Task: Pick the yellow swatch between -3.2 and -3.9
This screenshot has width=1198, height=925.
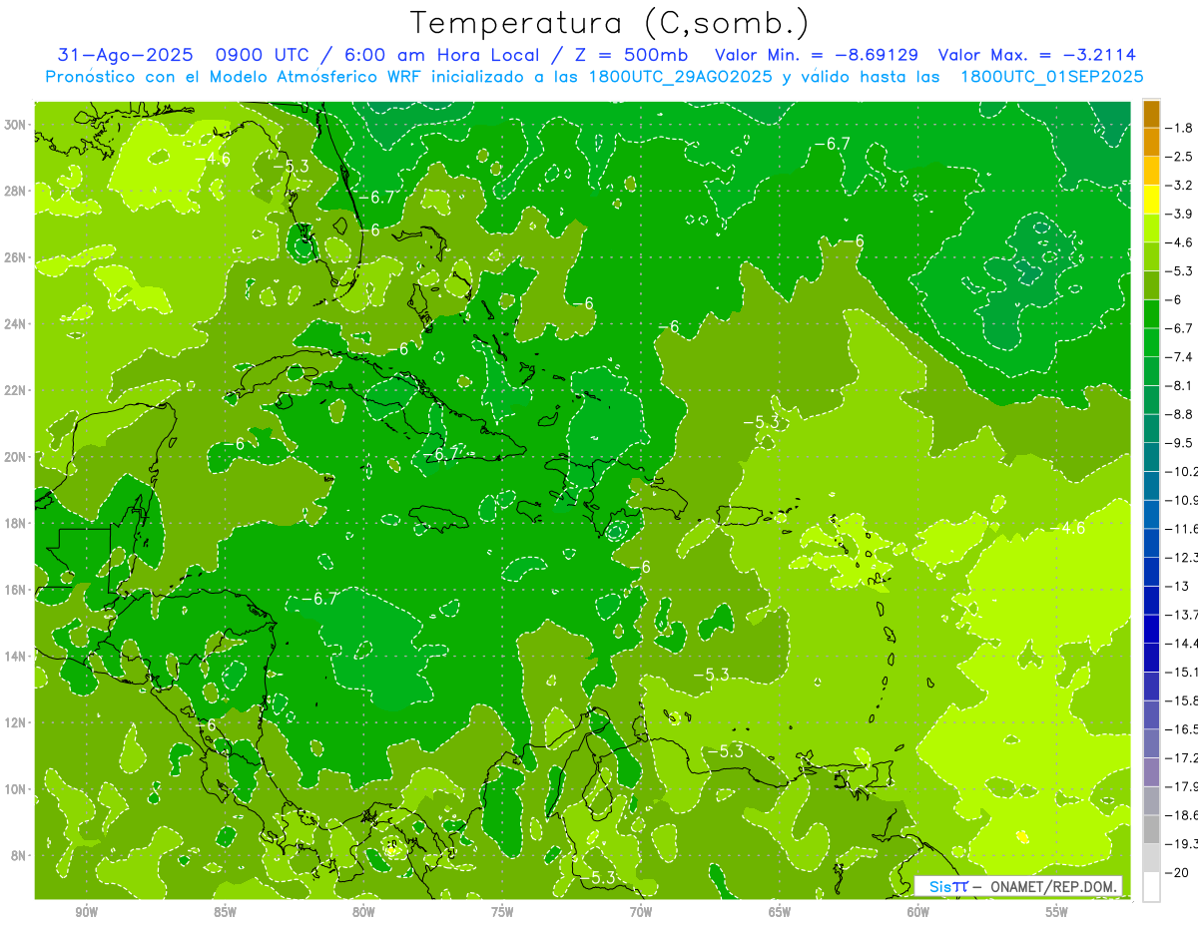Action: [x=1151, y=200]
